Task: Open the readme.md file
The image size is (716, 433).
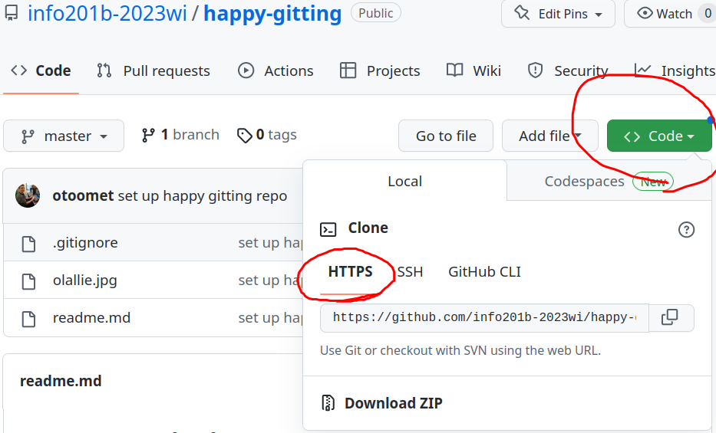Action: click(91, 318)
